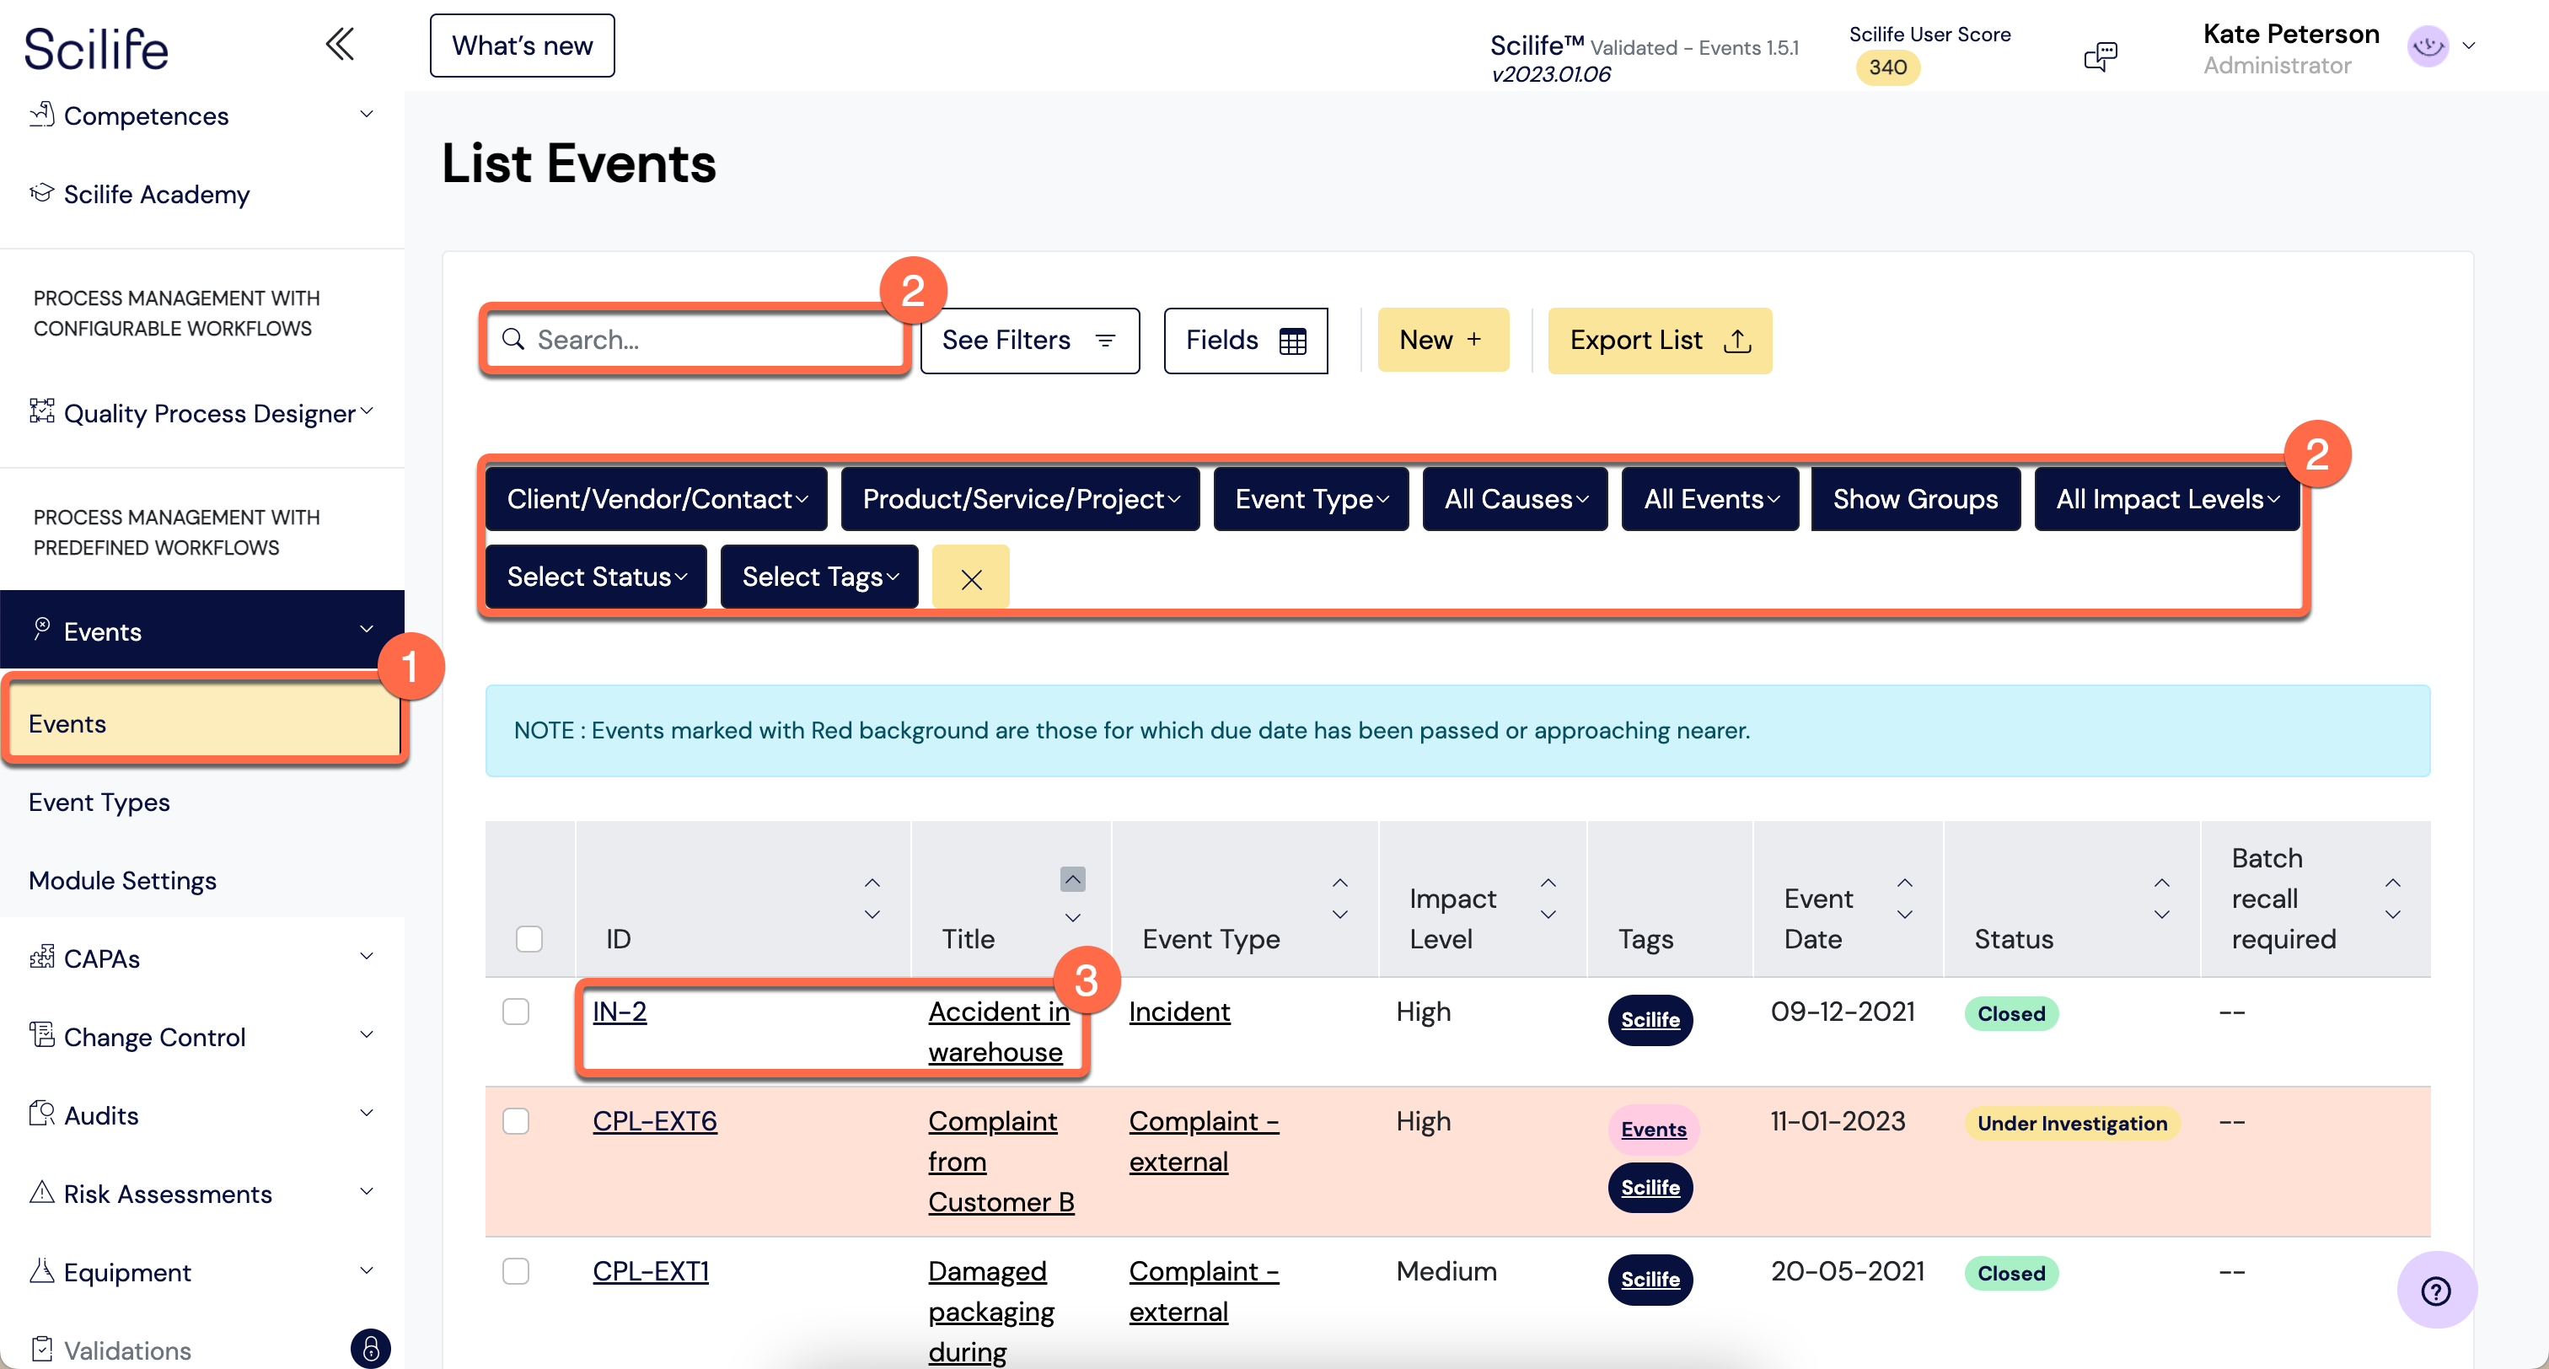Image resolution: width=2549 pixels, height=1369 pixels.
Task: Open the Fields column selector
Action: point(1245,341)
